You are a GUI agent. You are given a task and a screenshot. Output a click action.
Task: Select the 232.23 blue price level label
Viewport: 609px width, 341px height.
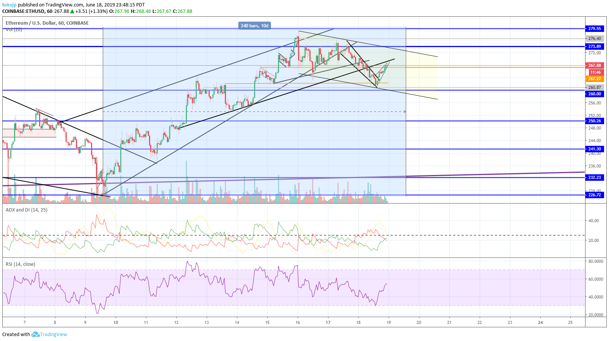[x=594, y=177]
